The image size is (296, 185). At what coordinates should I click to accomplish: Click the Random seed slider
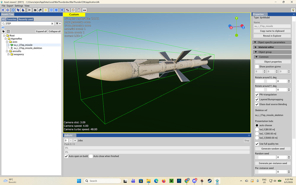pyautogui.click(x=266, y=157)
